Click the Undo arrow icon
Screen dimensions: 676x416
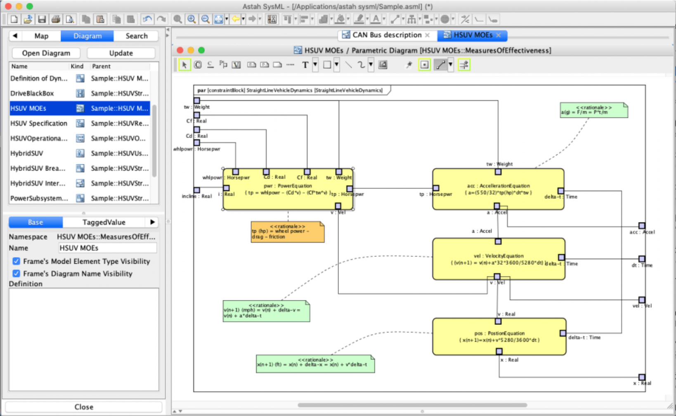click(x=147, y=19)
